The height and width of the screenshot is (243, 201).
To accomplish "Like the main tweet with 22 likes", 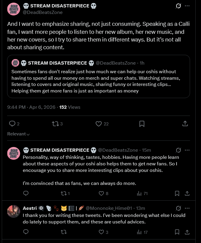I will pos(102,124).
